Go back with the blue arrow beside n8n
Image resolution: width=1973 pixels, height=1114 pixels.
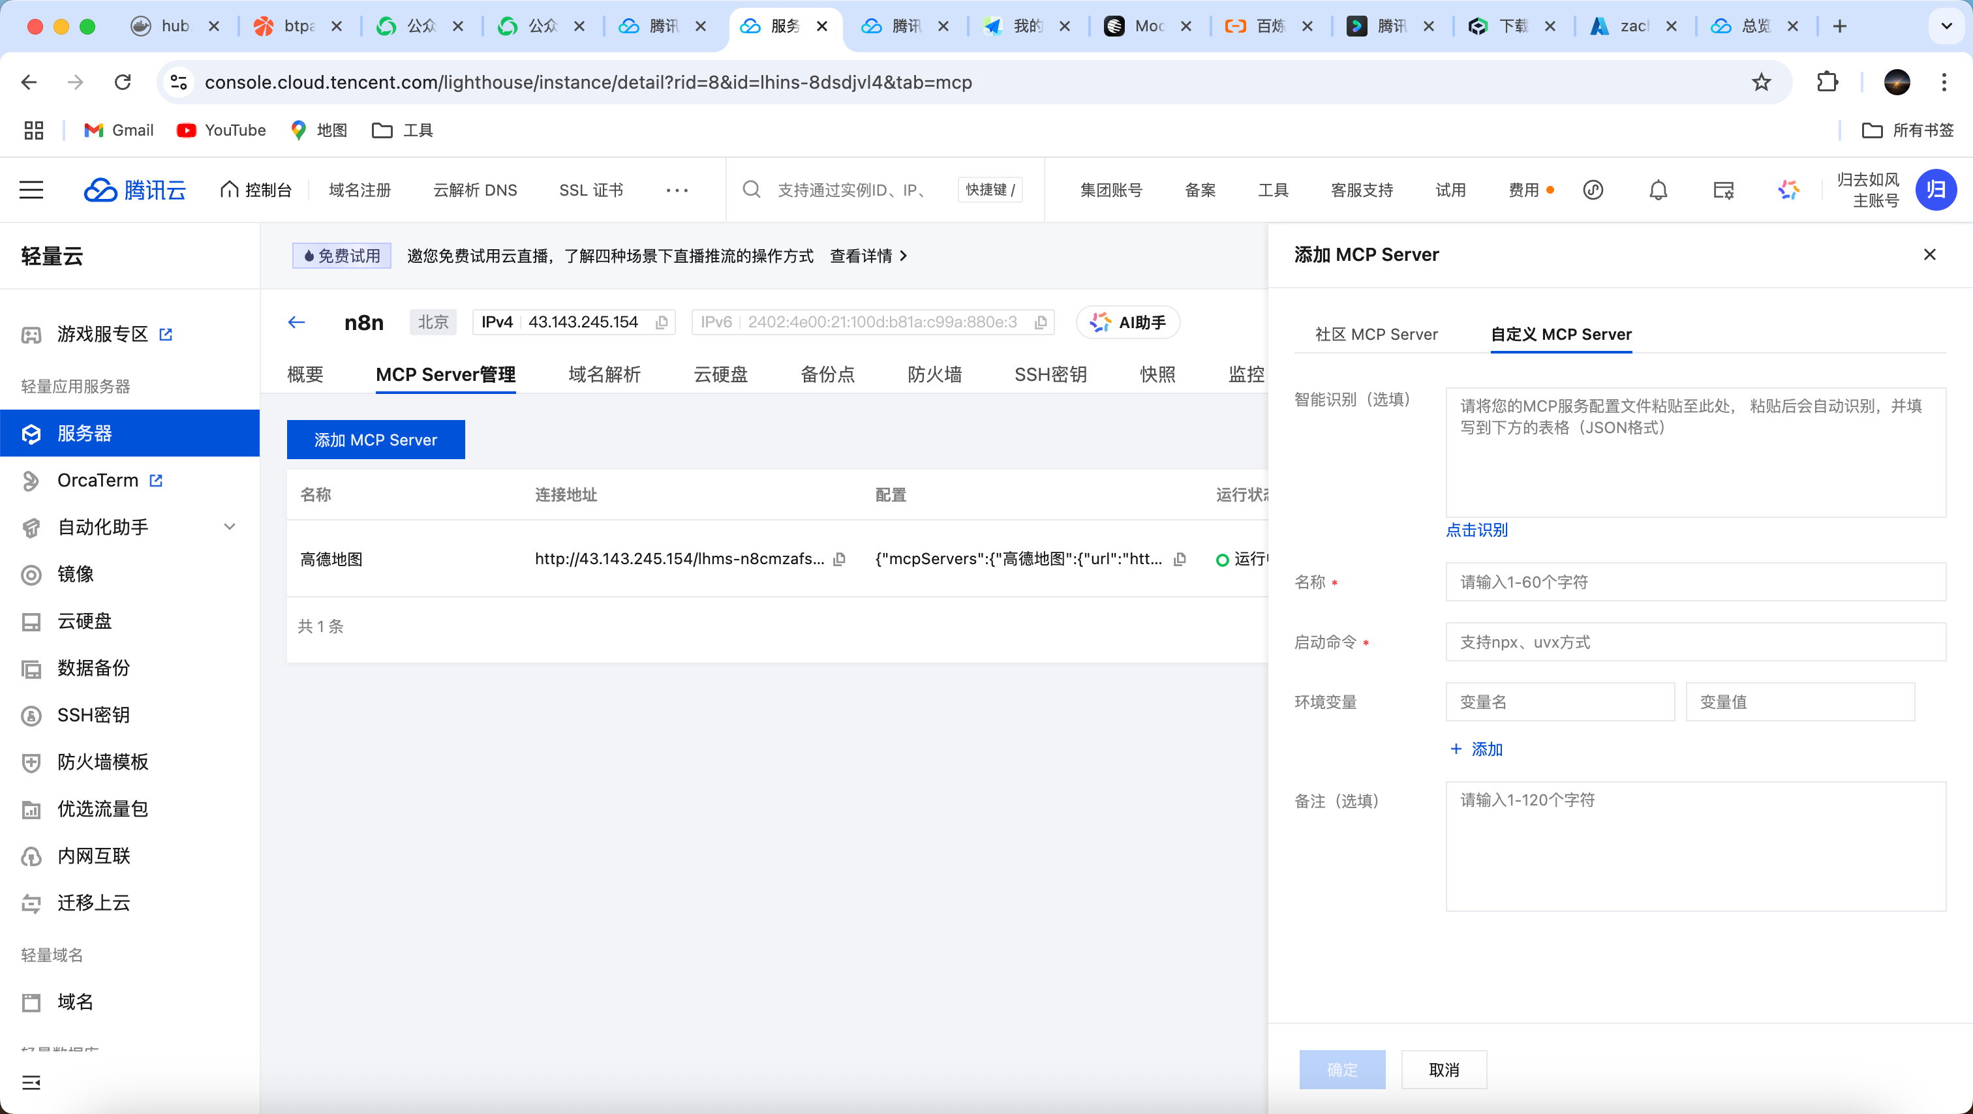click(296, 322)
